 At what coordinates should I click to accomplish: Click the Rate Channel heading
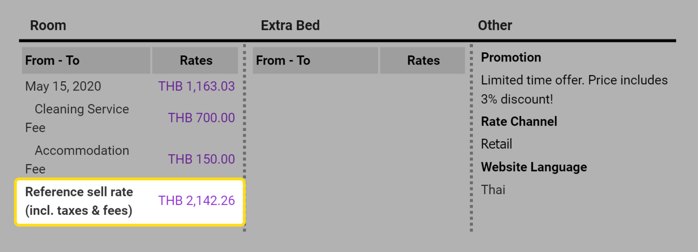(x=519, y=122)
